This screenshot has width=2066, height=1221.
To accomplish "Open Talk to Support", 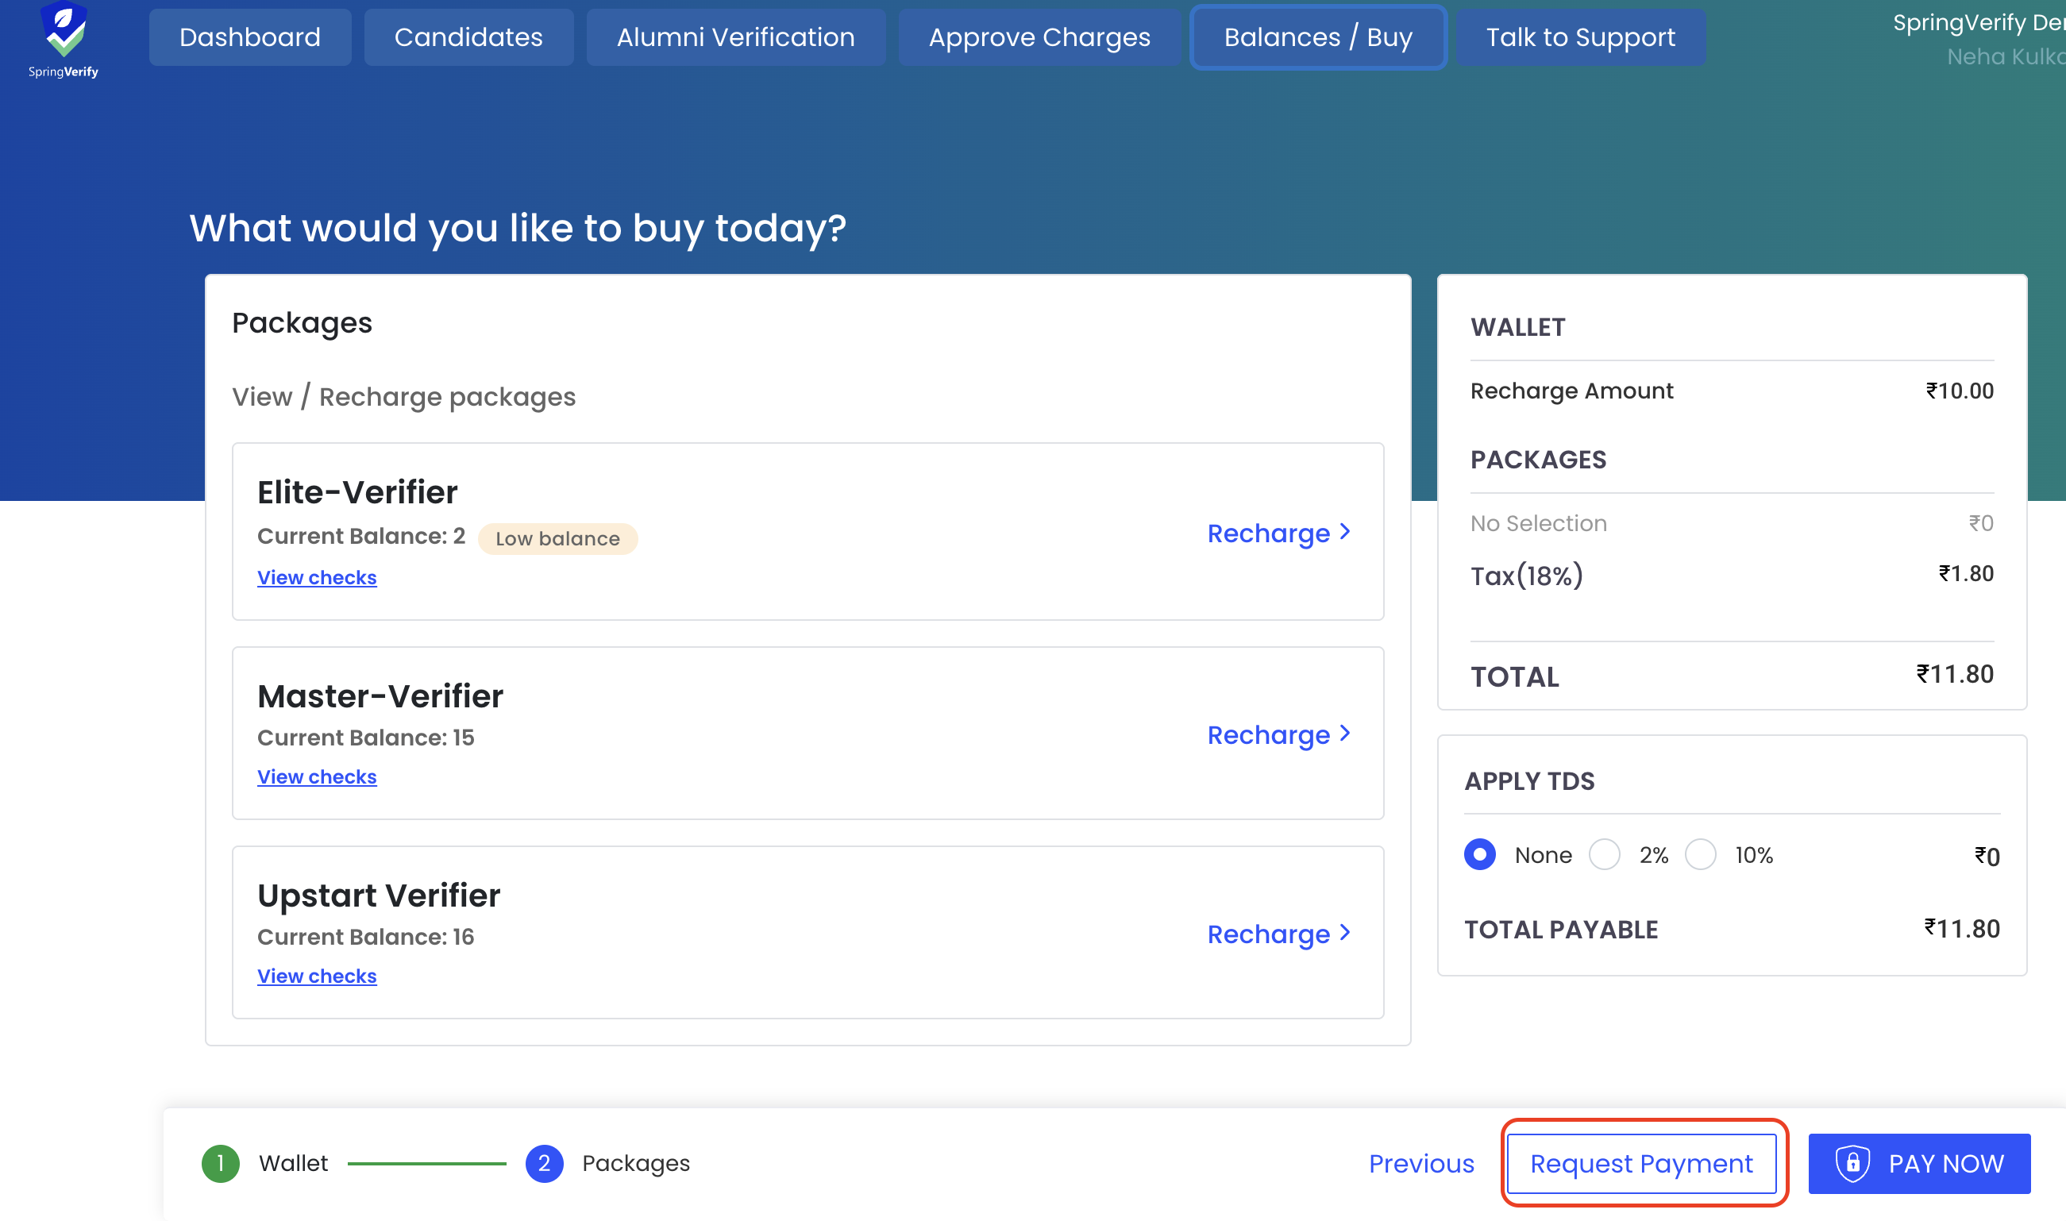I will click(x=1580, y=37).
